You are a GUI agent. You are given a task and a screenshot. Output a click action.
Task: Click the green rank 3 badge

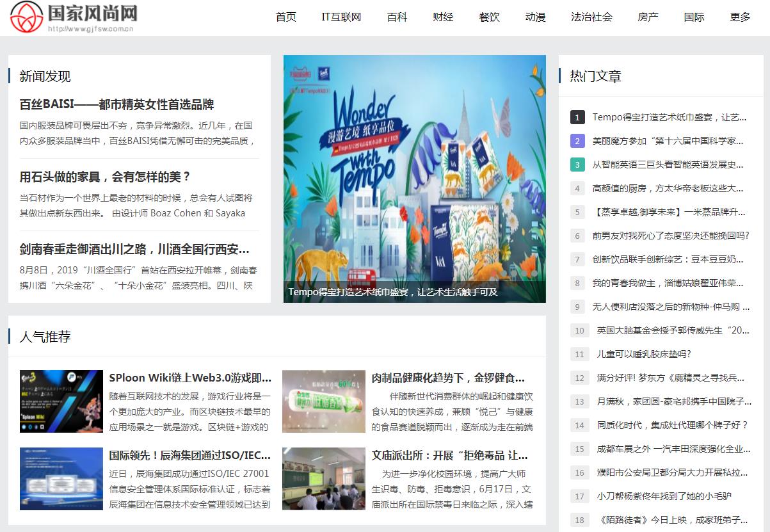point(577,165)
